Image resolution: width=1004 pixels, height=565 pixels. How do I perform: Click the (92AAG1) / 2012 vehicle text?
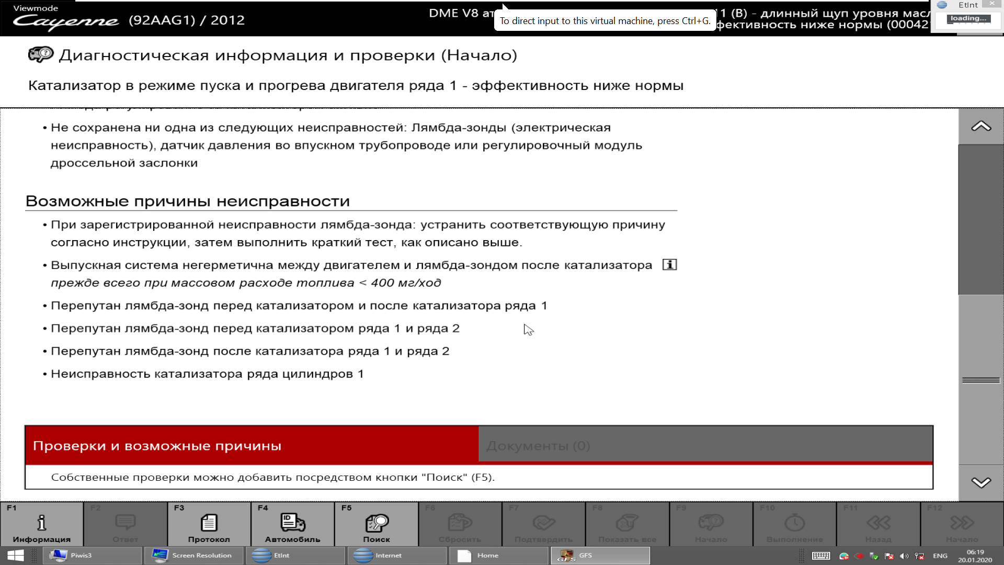[187, 20]
